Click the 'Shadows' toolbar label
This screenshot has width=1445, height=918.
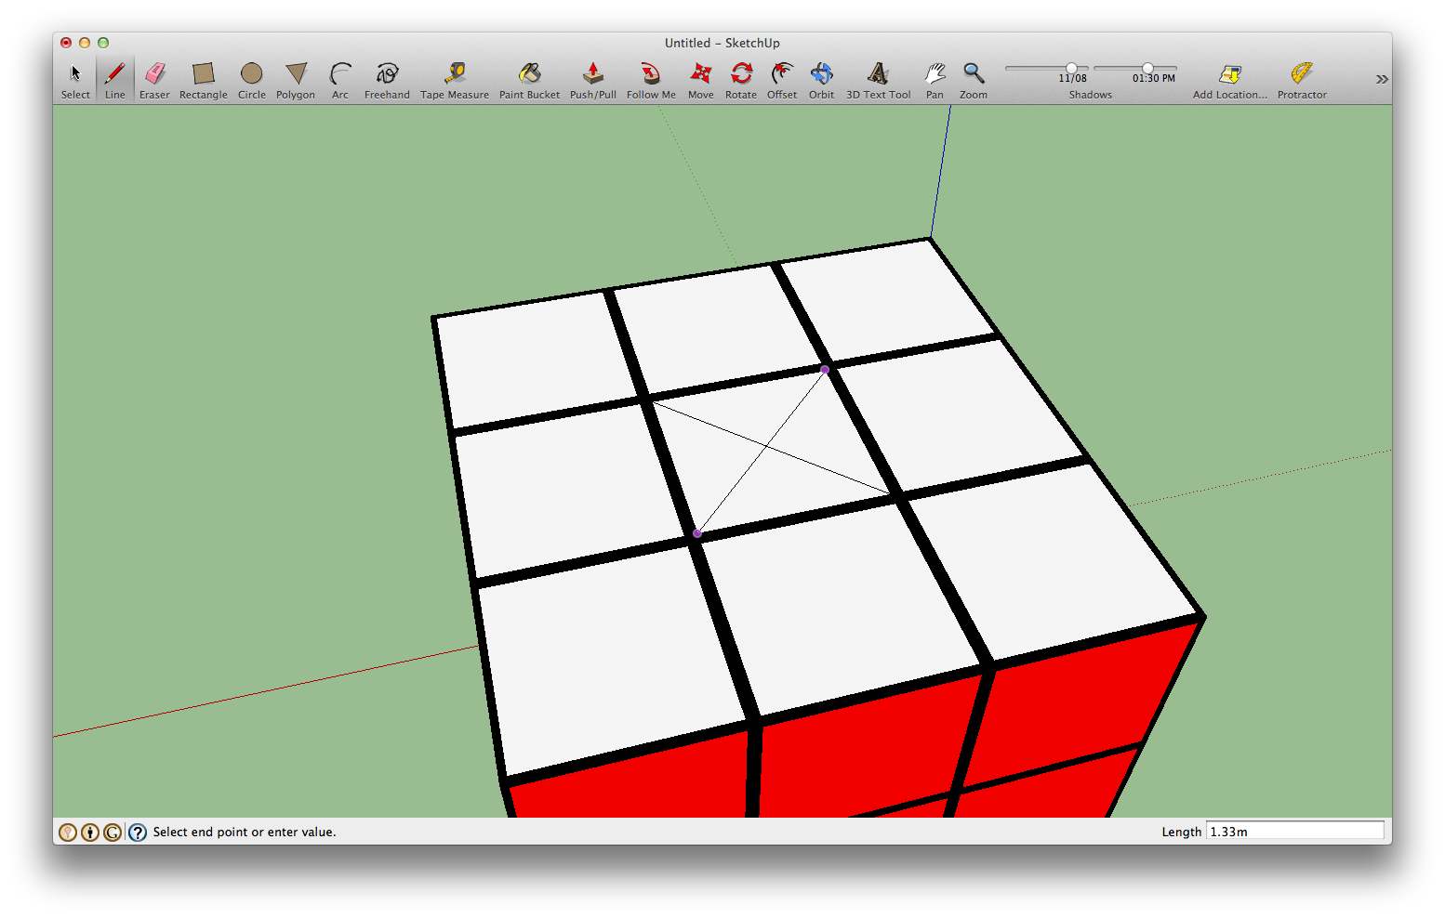1091,95
